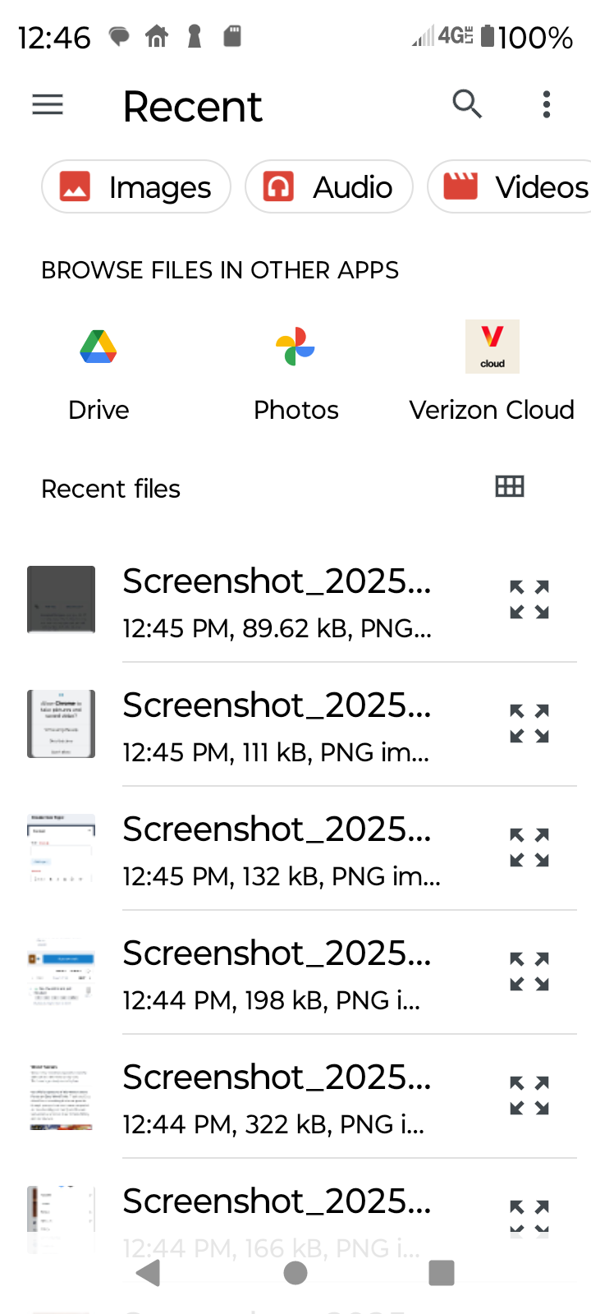This screenshot has width=591, height=1314.
Task: Filter recent files by Audio
Action: (x=328, y=187)
